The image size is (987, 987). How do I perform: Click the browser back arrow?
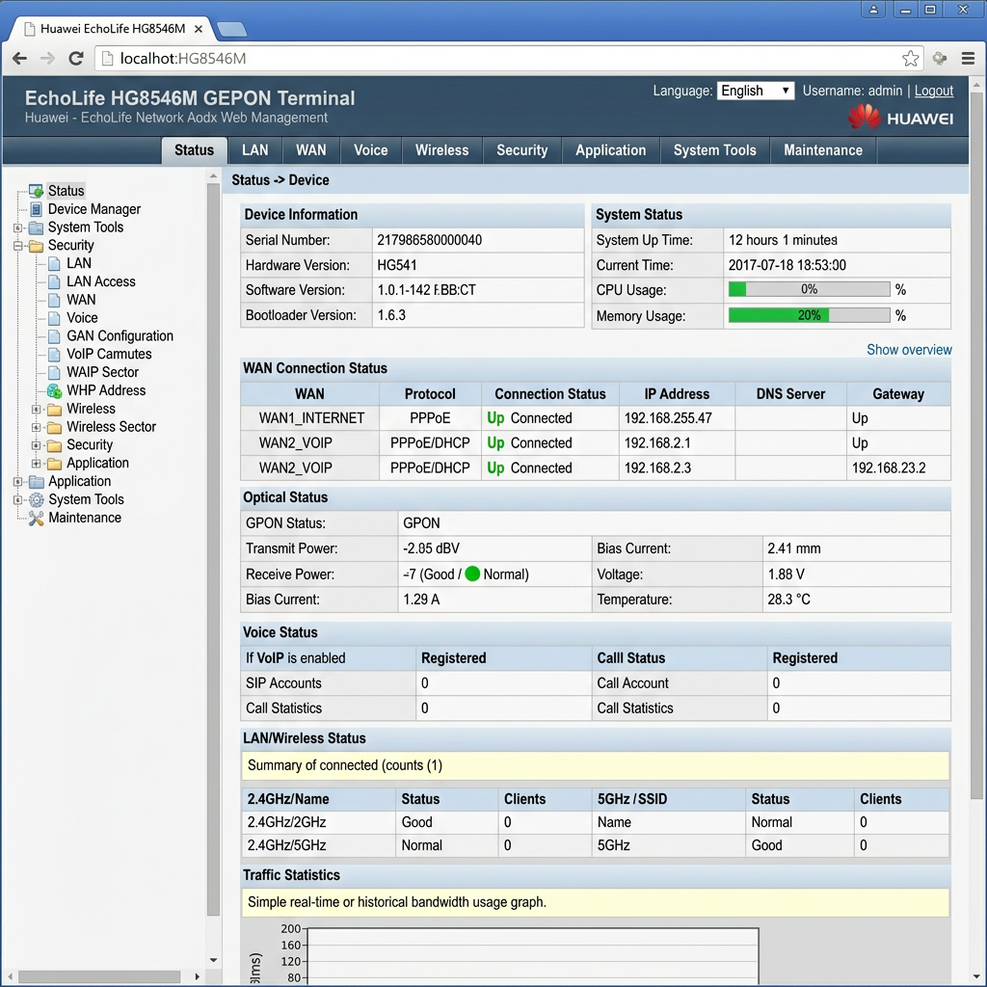pos(19,59)
